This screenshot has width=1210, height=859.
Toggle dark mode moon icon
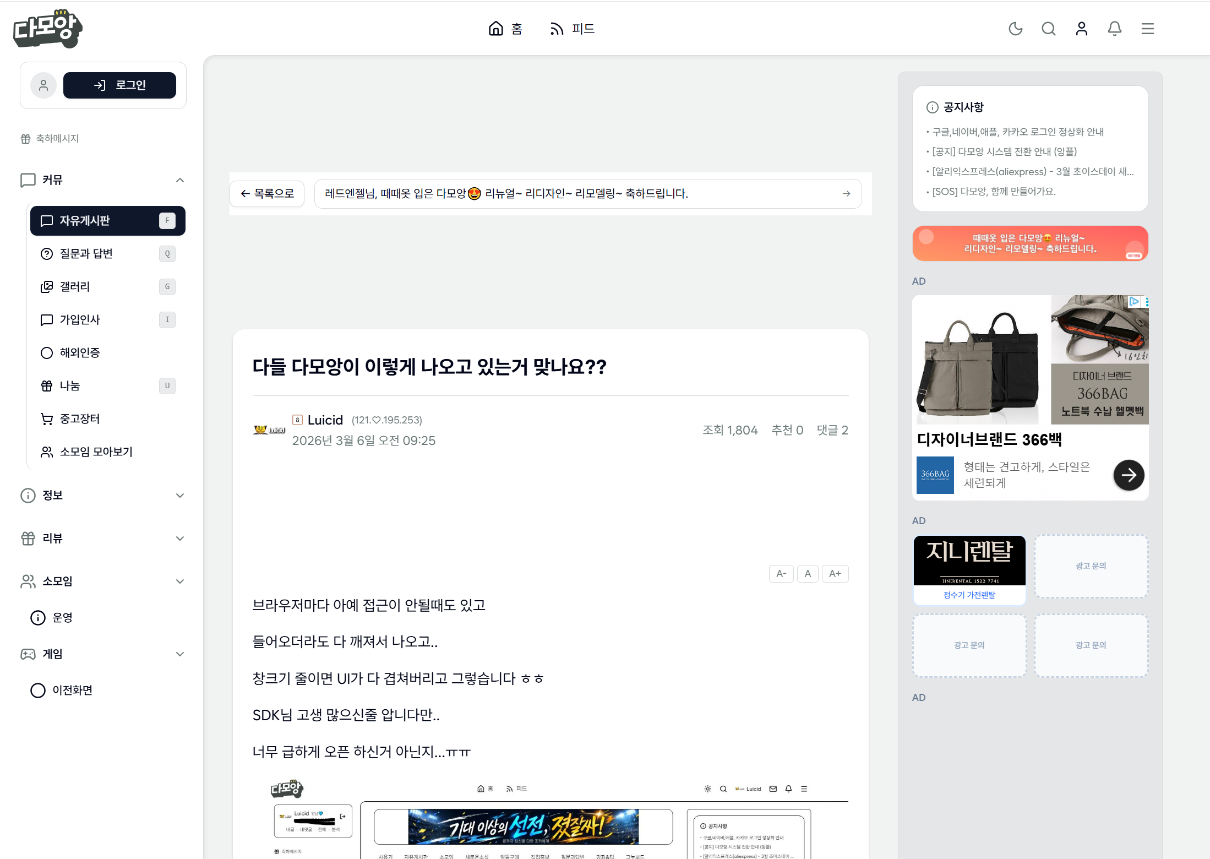click(1015, 29)
